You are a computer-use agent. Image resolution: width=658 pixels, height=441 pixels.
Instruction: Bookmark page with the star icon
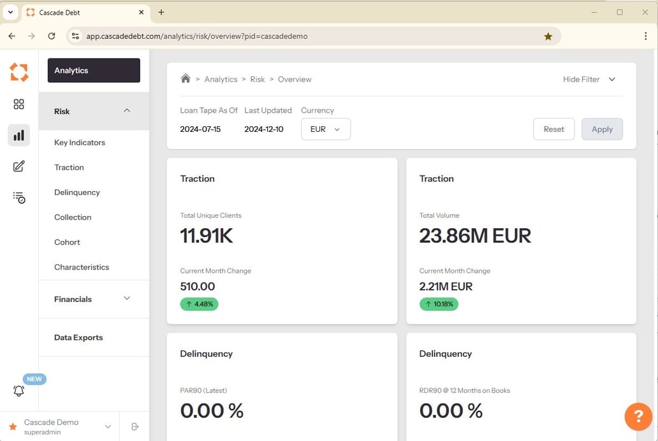coord(548,36)
